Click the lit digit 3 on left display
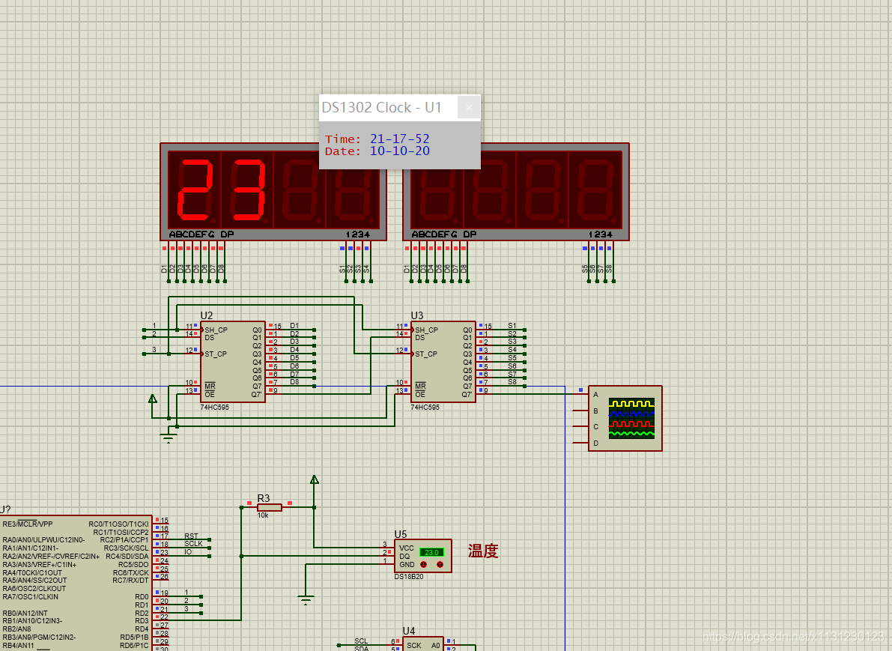Viewport: 892px width, 651px height. pos(247,190)
